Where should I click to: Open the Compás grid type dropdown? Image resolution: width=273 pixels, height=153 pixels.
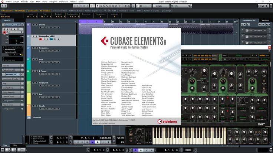click(161, 6)
